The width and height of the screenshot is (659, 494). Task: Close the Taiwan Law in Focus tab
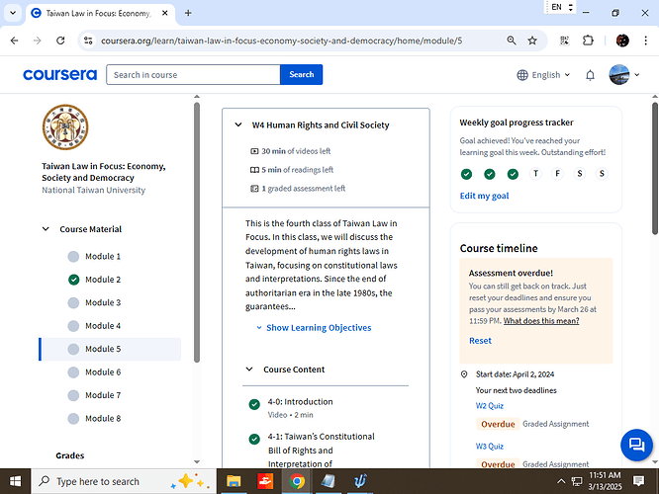point(165,13)
